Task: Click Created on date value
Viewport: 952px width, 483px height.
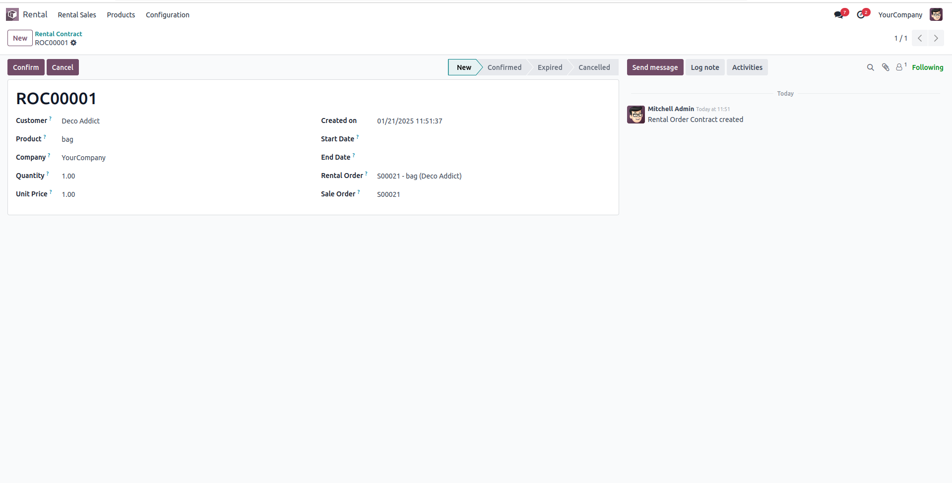Action: click(x=410, y=121)
